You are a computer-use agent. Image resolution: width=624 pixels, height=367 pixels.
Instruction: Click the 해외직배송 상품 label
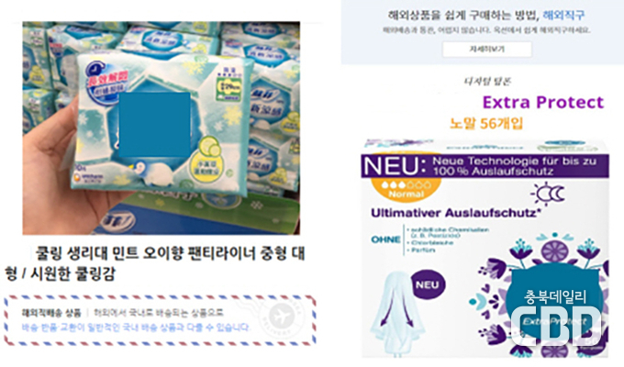point(51,313)
